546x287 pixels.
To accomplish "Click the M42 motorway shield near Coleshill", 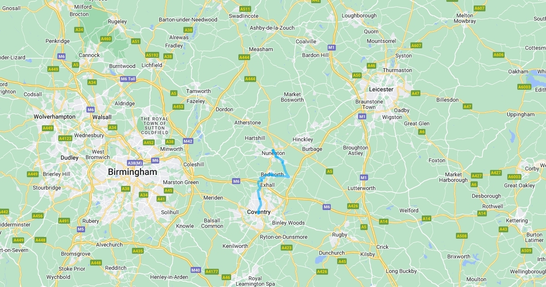I will pyautogui.click(x=188, y=141).
